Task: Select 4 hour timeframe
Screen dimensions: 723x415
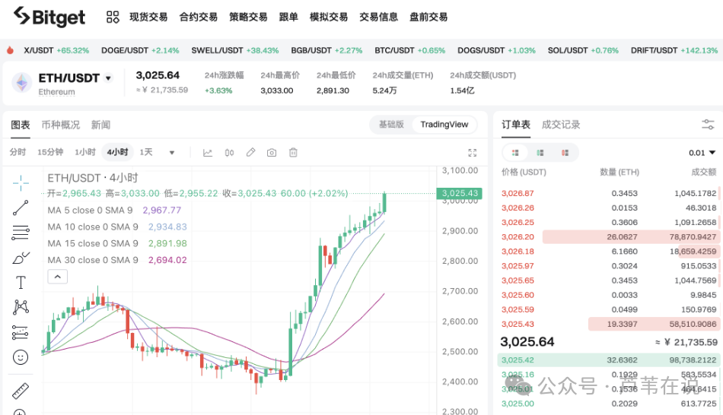Action: click(x=117, y=152)
